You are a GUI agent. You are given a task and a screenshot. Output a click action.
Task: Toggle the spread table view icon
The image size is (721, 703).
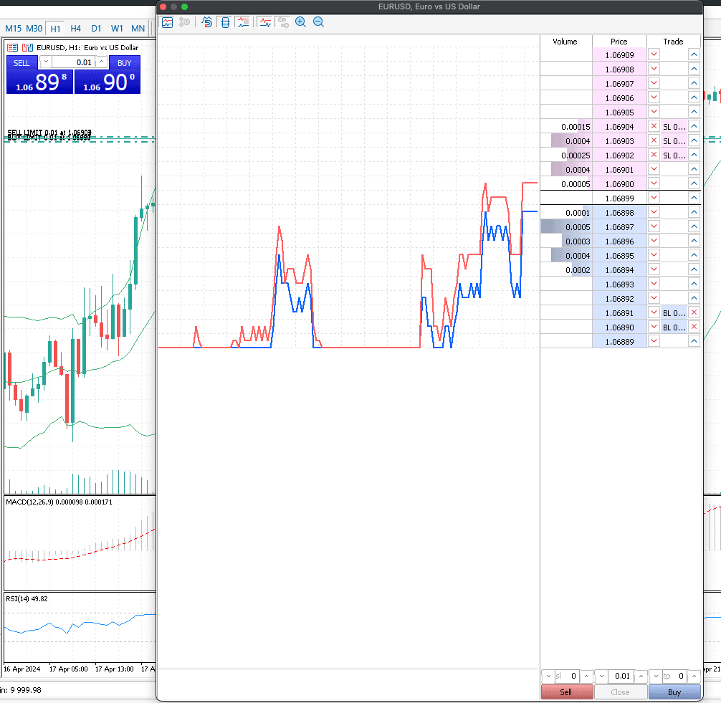(225, 22)
